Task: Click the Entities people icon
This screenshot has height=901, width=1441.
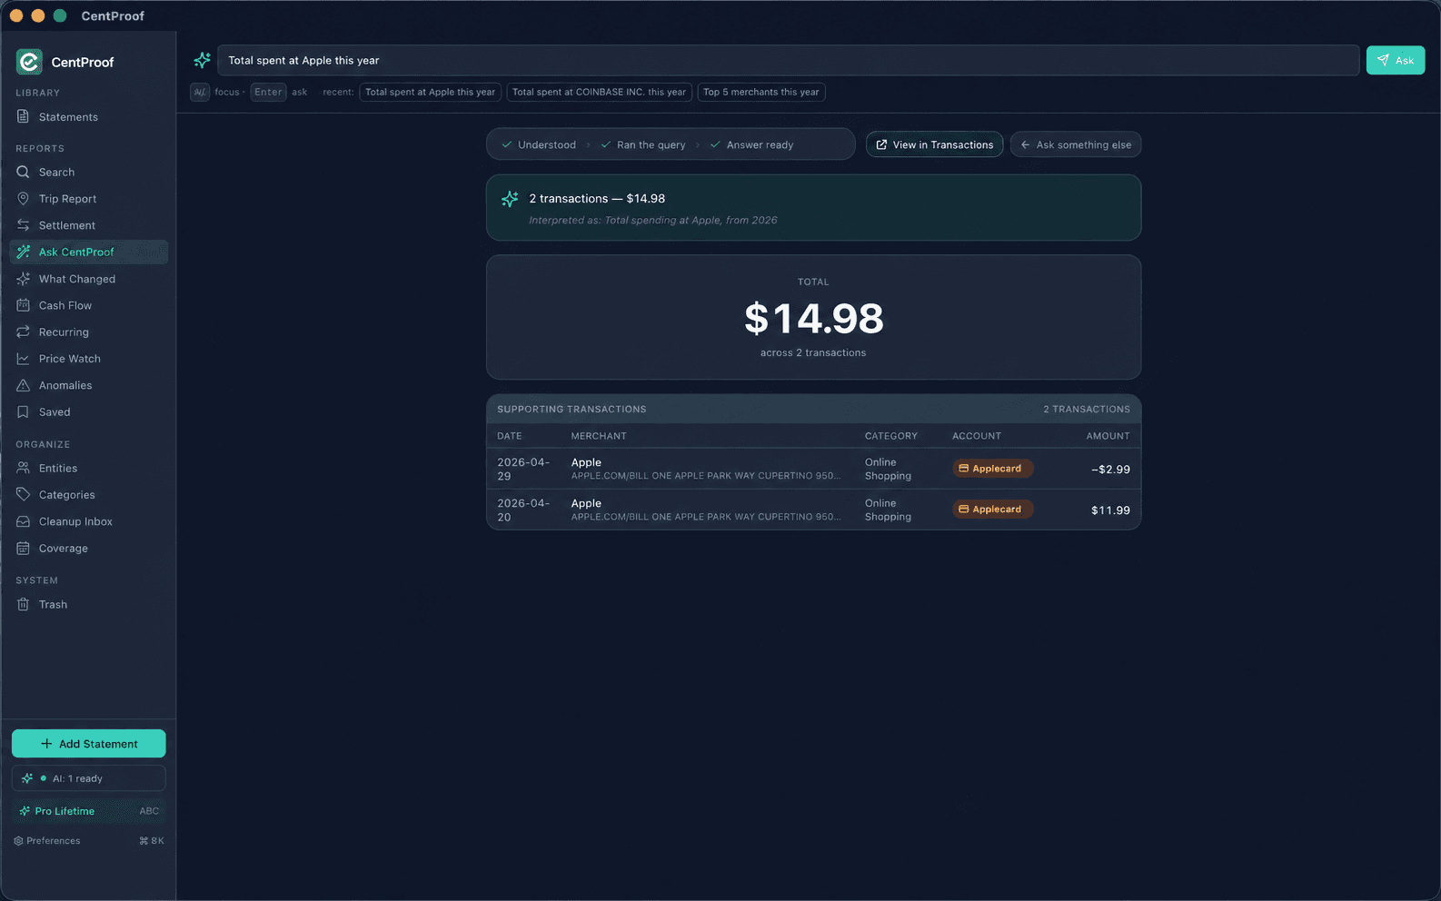Action: [x=24, y=468]
